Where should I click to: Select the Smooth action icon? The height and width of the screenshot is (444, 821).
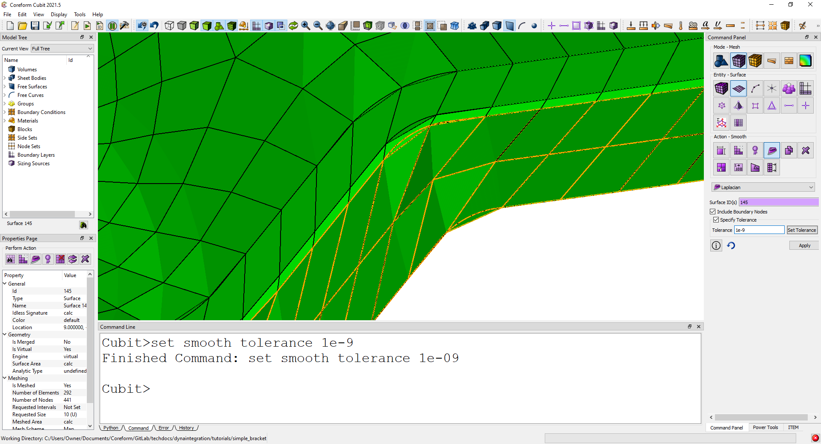tap(772, 151)
